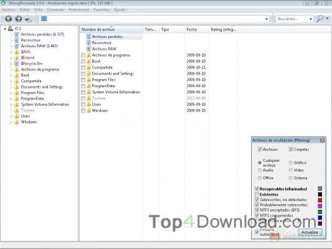Toggle Recuperables (eliminados) checkbox
The image size is (332, 249).
coord(257,189)
